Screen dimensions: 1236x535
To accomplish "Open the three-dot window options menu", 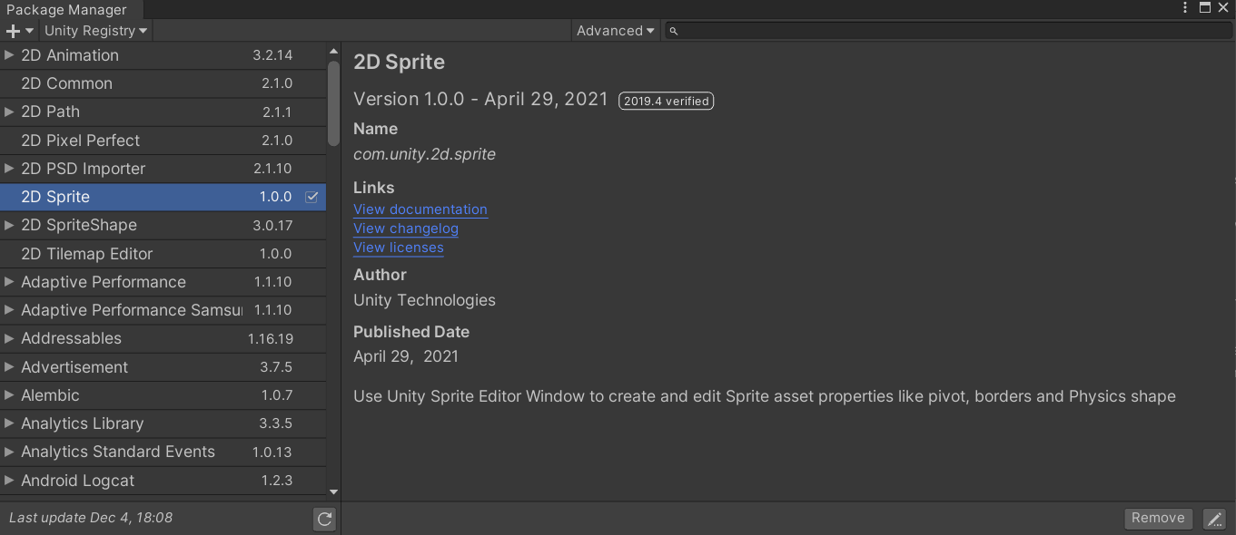I will 1185,7.
